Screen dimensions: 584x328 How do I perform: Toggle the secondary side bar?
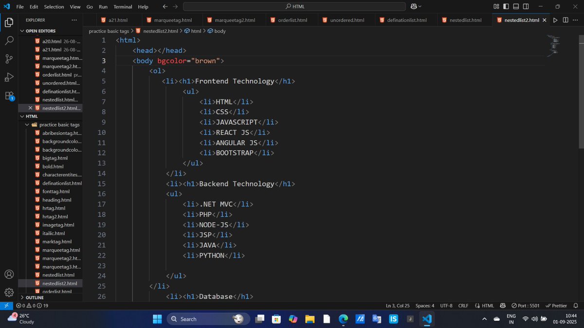click(x=525, y=6)
